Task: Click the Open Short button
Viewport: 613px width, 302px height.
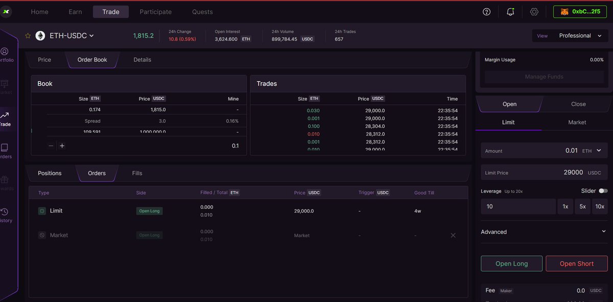Action: tap(577, 264)
